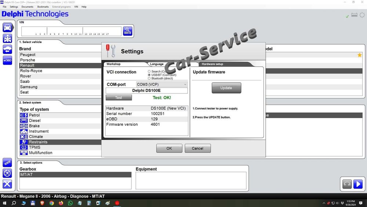Switch to the Hardware setup tab
Viewport: 367px width, 207px height.
[x=212, y=64]
